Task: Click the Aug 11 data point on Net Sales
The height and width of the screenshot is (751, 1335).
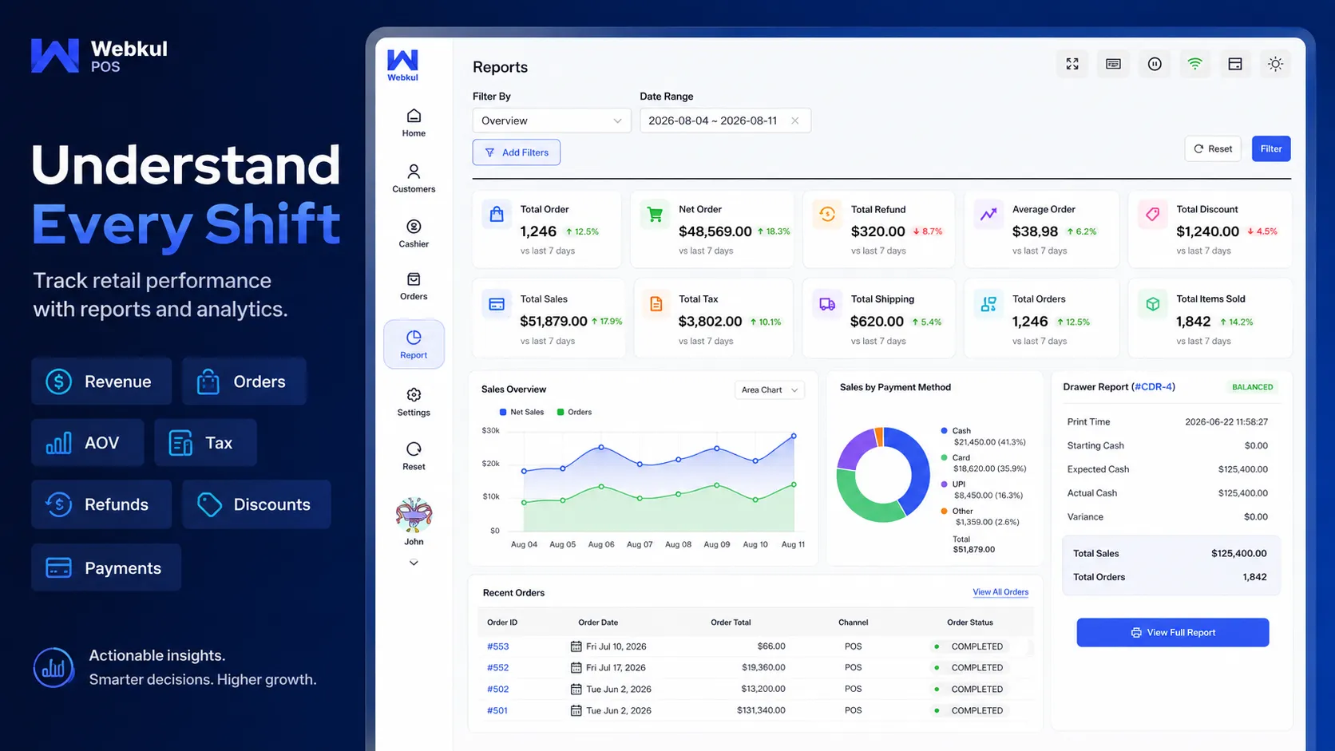Action: 794,436
